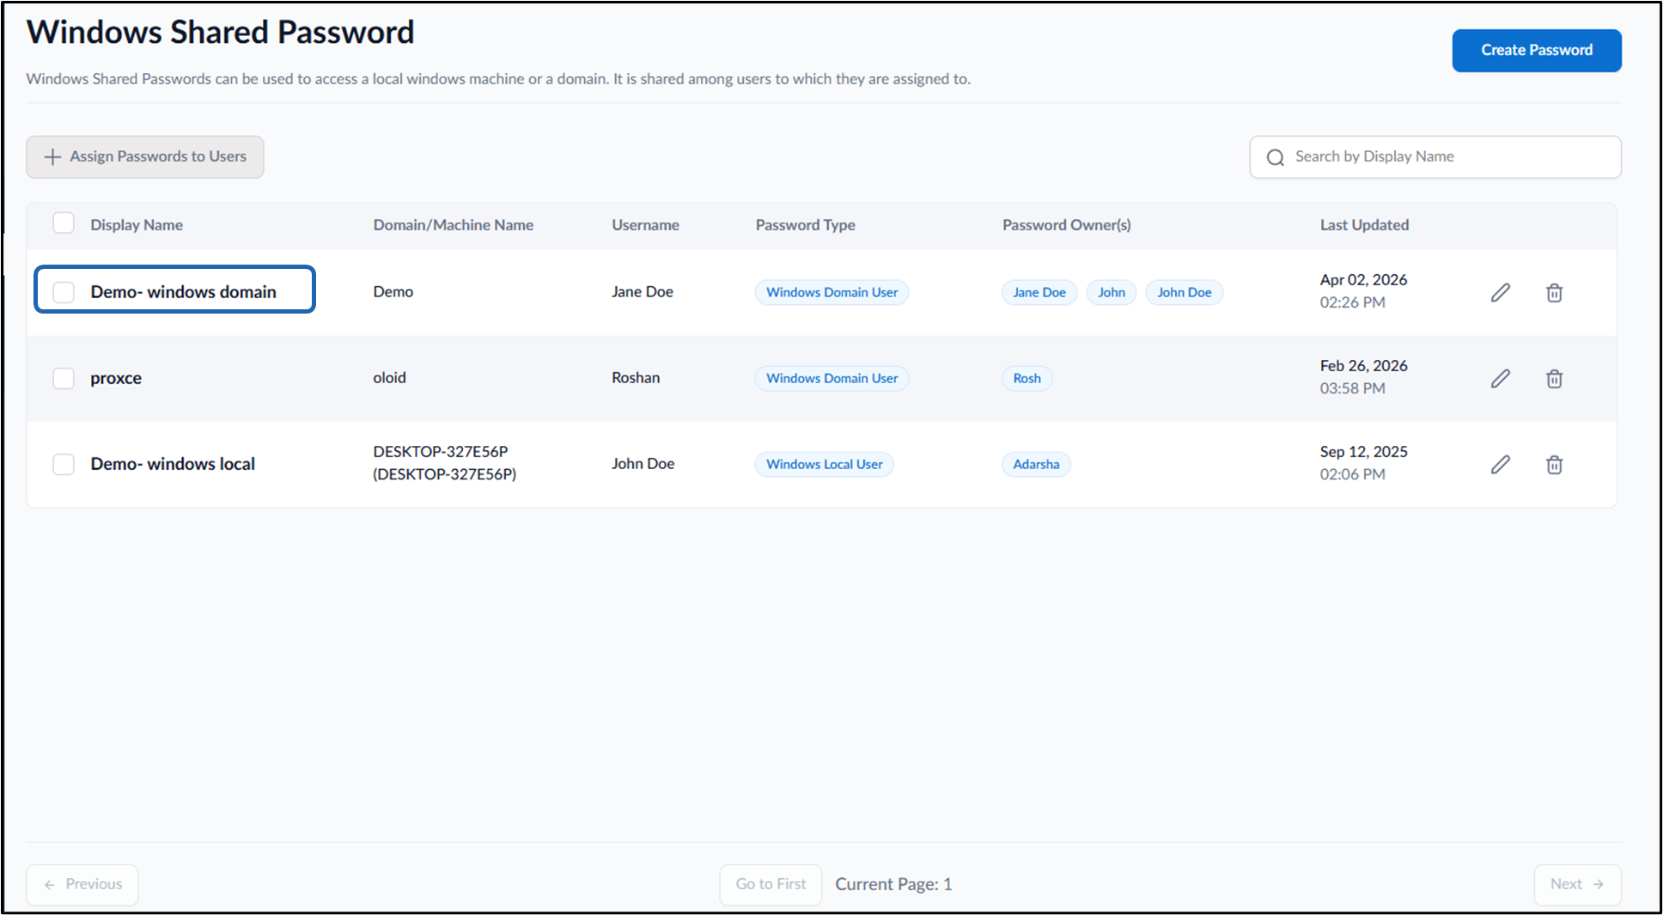Click the Username column header
The width and height of the screenshot is (1663, 915).
(x=645, y=225)
